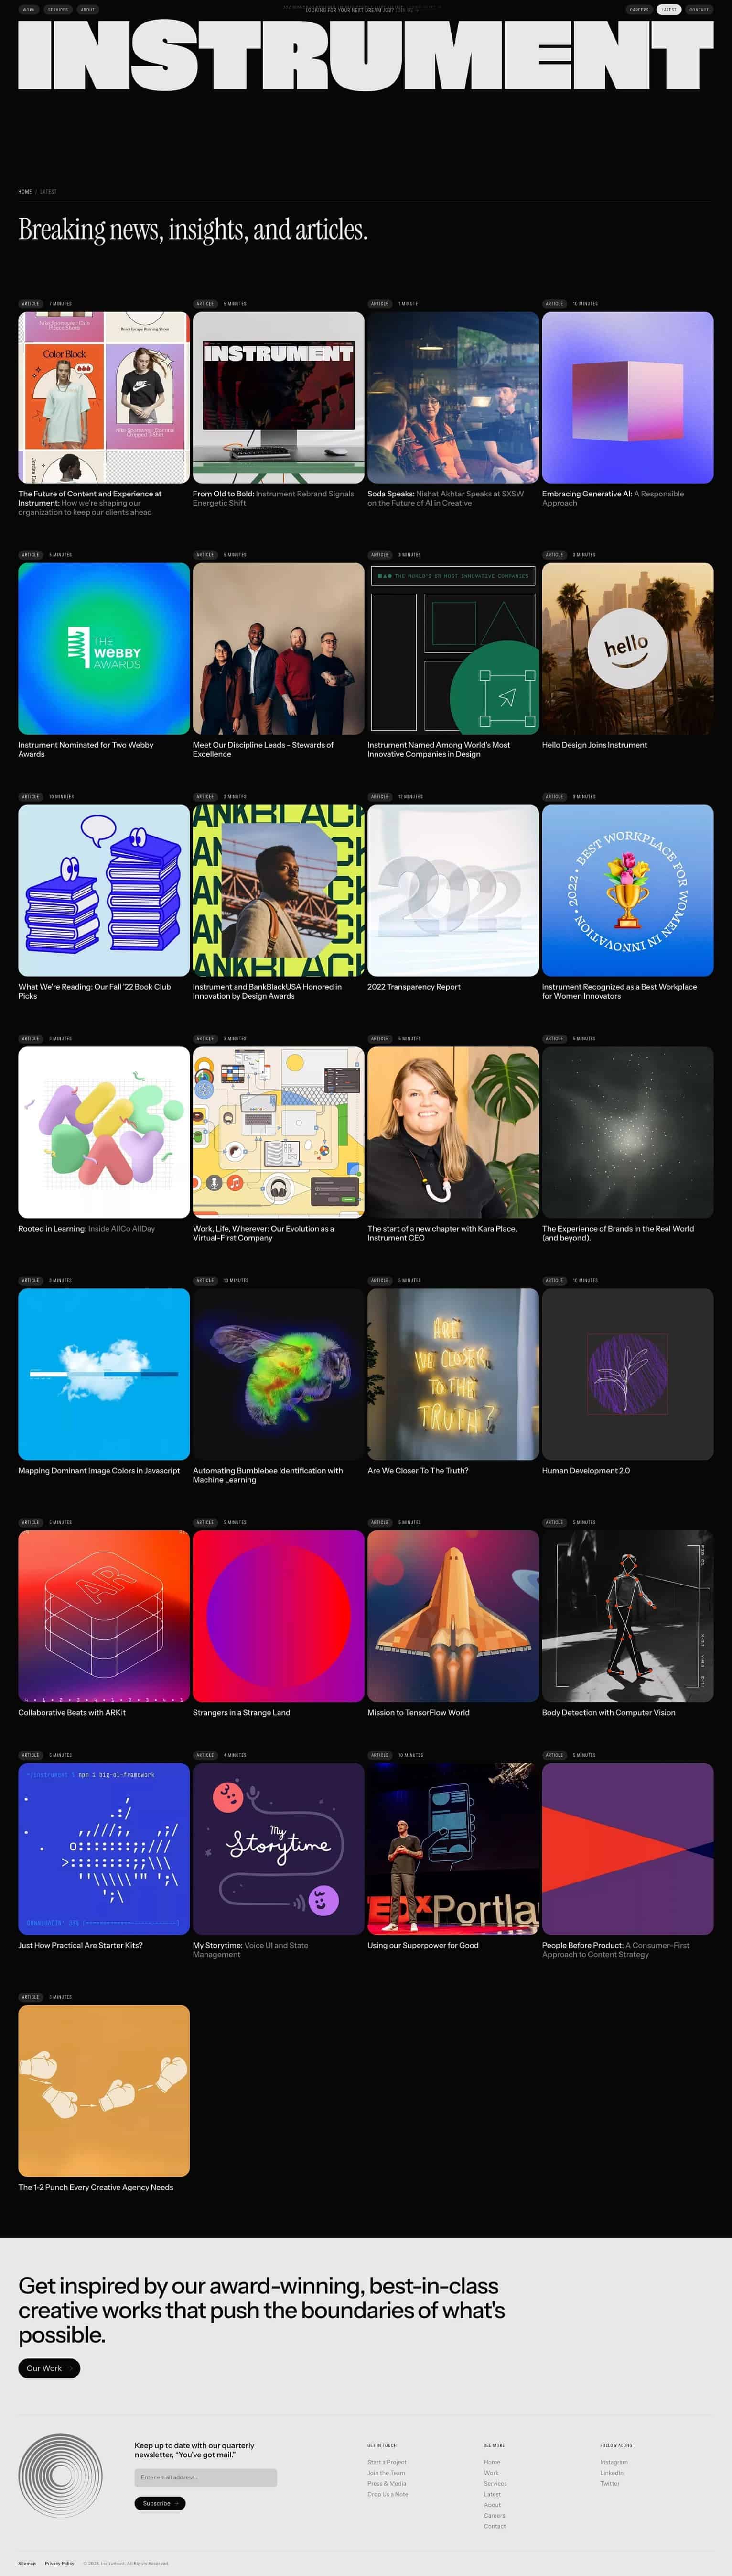Click the footer Home link under See More
This screenshot has width=732, height=2576.
pos(492,2462)
